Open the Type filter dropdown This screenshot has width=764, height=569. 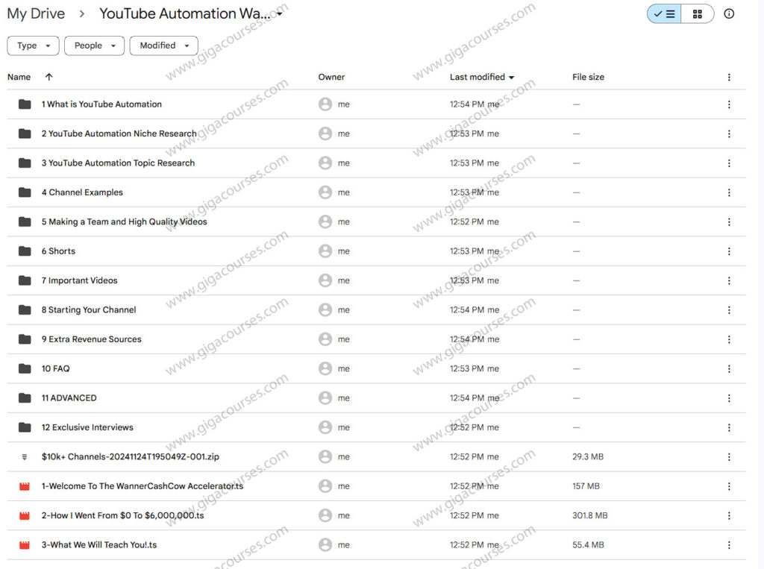click(32, 45)
